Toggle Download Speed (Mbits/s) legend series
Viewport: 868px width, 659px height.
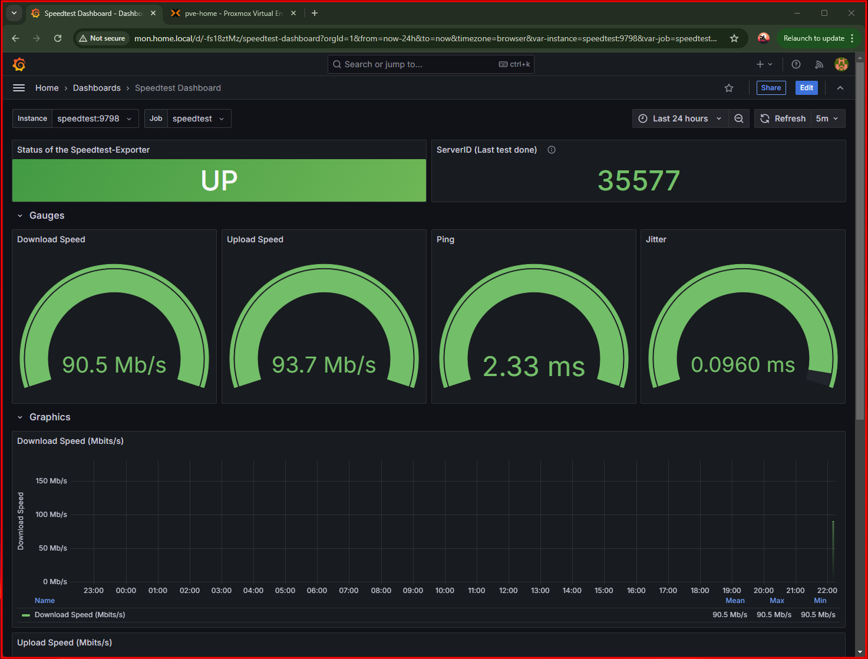pos(80,615)
